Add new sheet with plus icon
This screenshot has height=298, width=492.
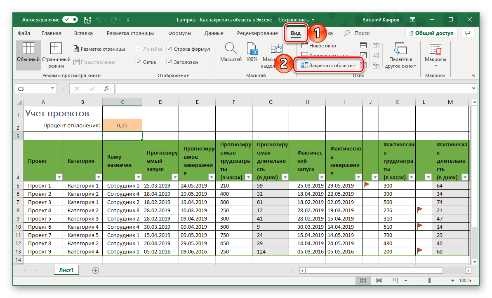[x=96, y=270]
